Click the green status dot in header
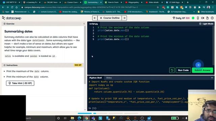 193,18
